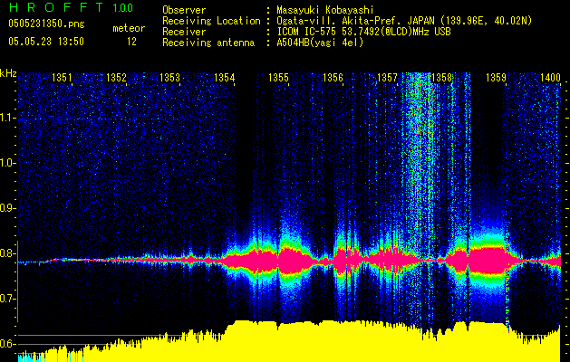This screenshot has height=362, width=570.
Task: Click the 1351 time marker
Action: (x=62, y=77)
